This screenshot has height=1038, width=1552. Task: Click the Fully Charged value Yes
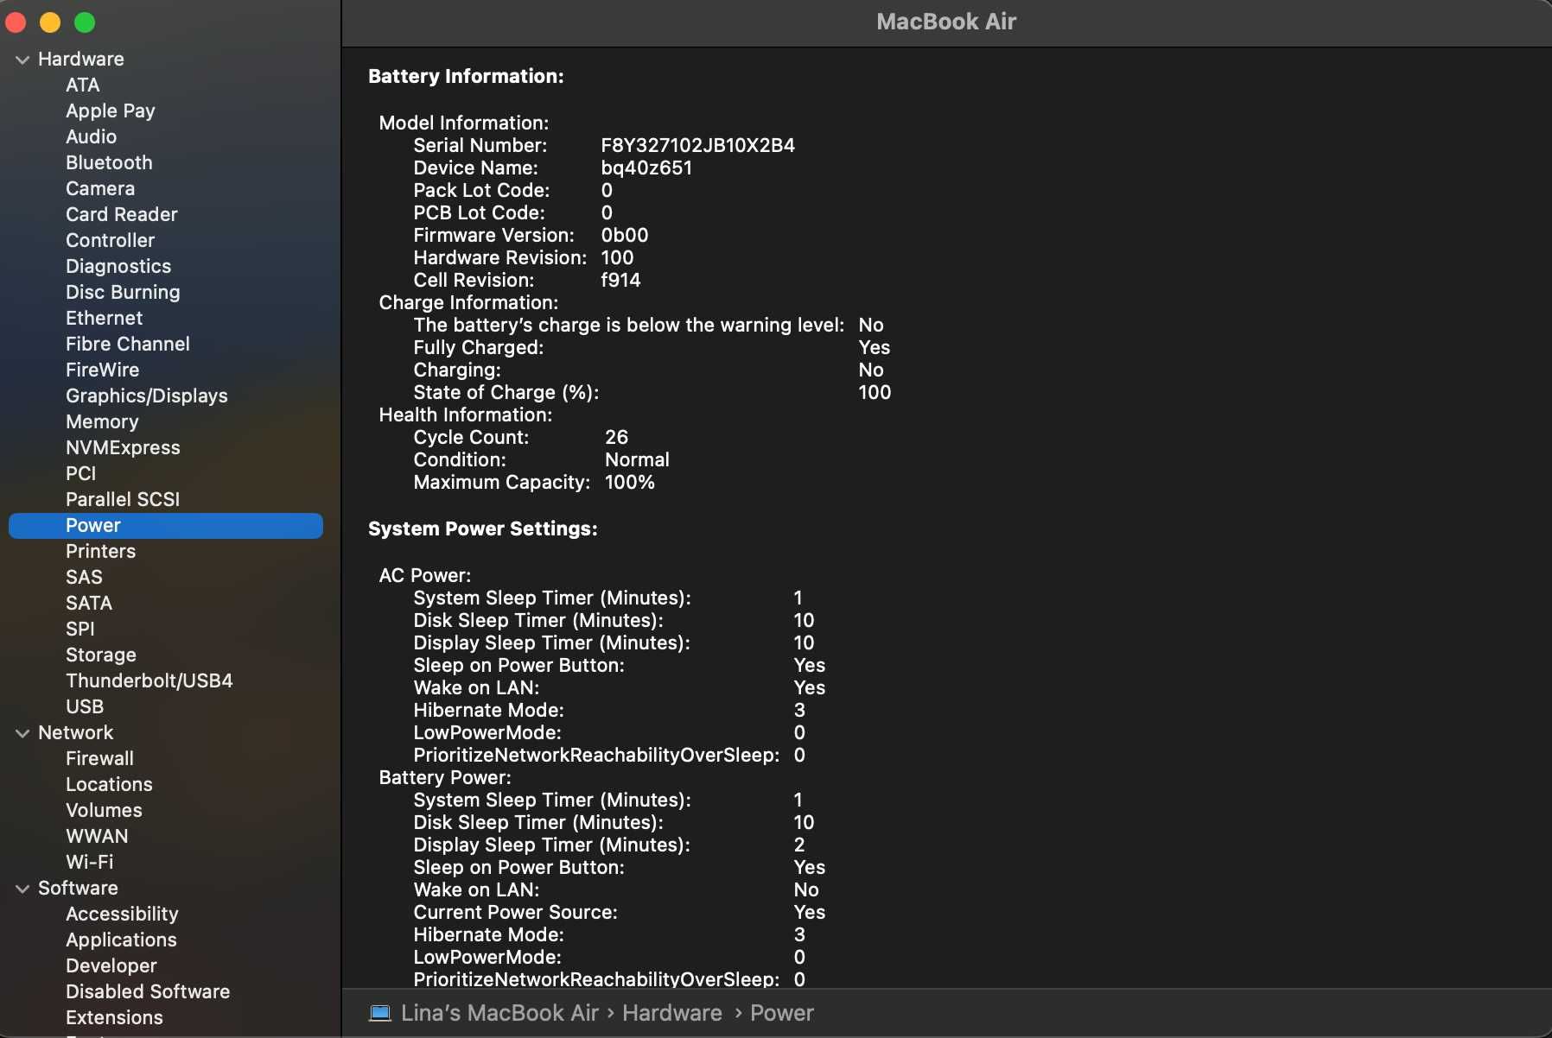[x=875, y=347]
